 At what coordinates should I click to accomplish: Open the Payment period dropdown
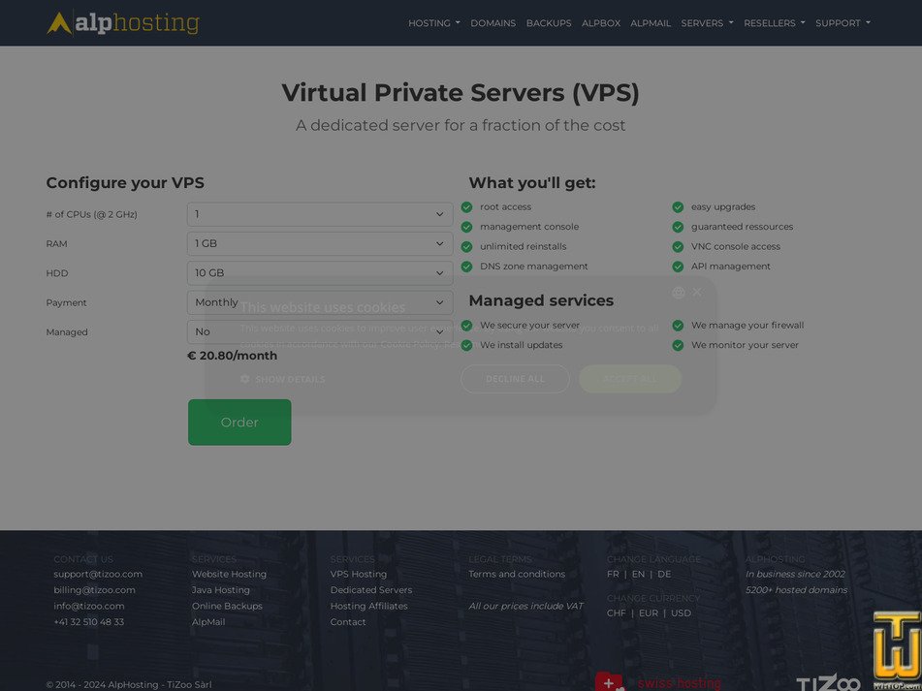pos(320,302)
